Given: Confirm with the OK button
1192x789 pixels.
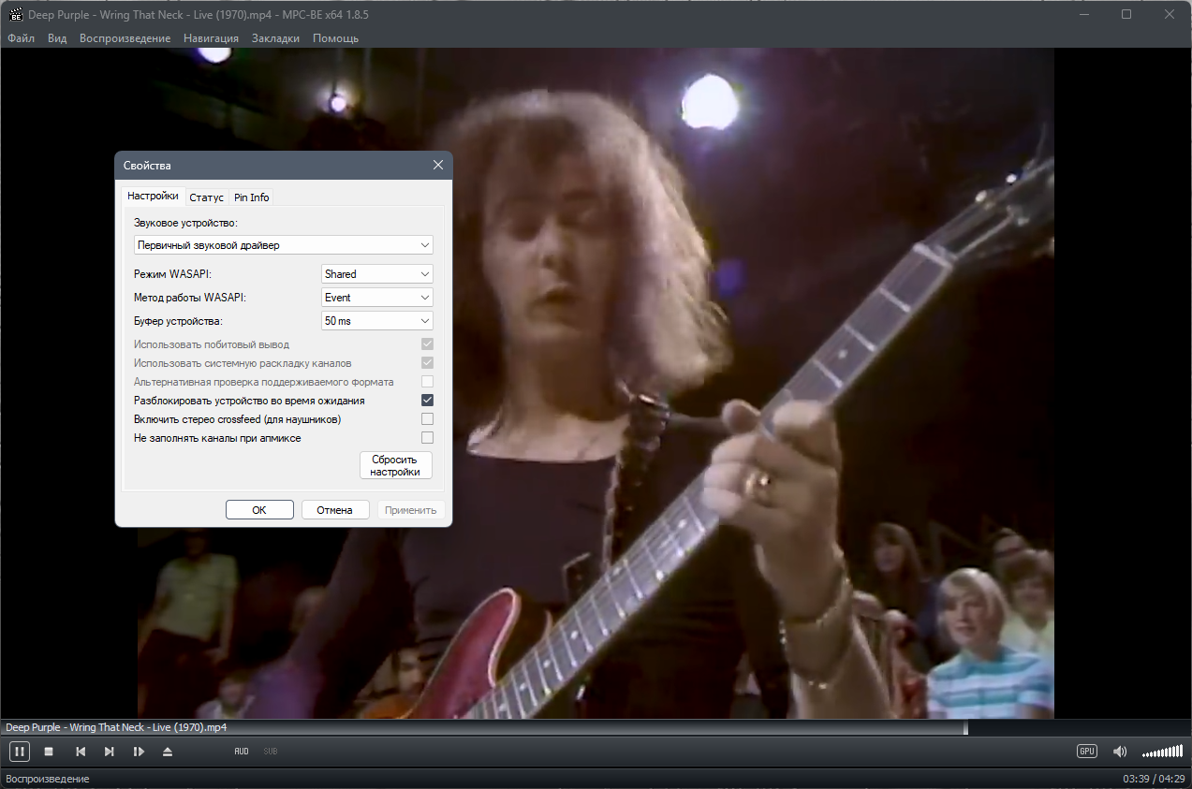Looking at the screenshot, I should 259,510.
